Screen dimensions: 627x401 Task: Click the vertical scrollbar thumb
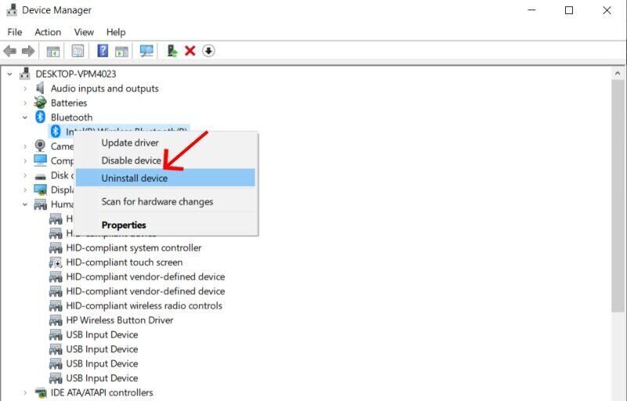tap(618, 196)
